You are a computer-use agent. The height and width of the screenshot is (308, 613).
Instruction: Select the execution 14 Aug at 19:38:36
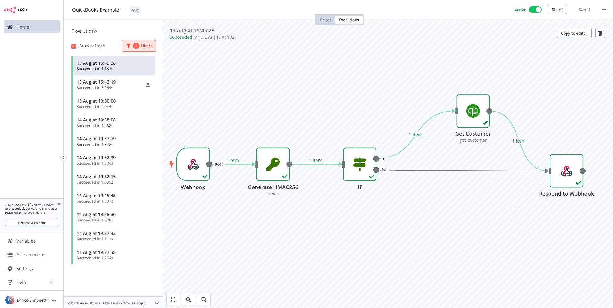[x=114, y=217]
